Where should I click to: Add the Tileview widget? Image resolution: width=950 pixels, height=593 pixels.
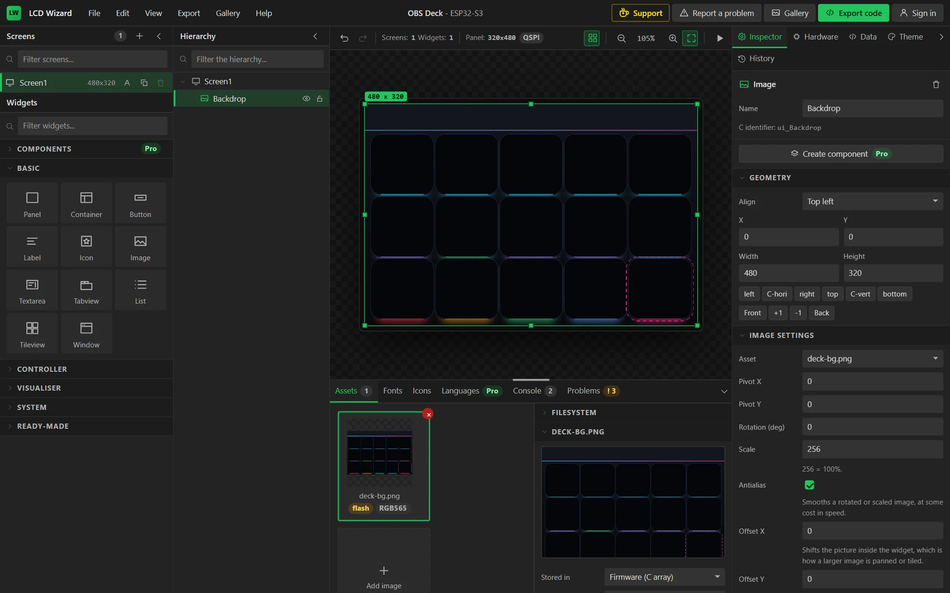click(32, 334)
